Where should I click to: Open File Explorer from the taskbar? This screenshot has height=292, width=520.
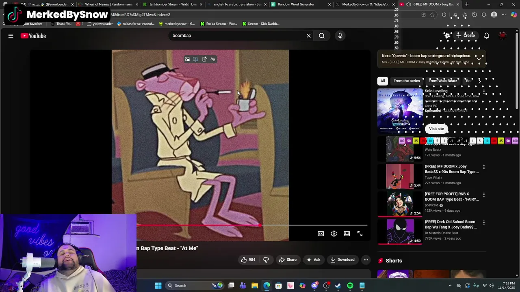point(255,286)
